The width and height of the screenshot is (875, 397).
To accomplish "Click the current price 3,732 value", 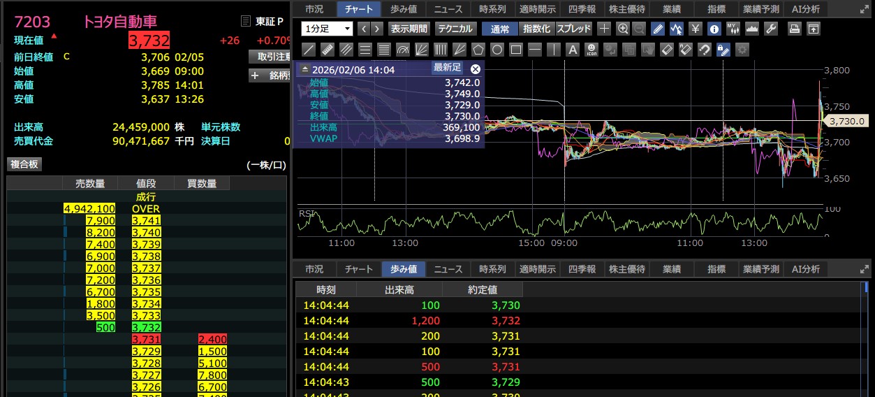I will pos(148,41).
